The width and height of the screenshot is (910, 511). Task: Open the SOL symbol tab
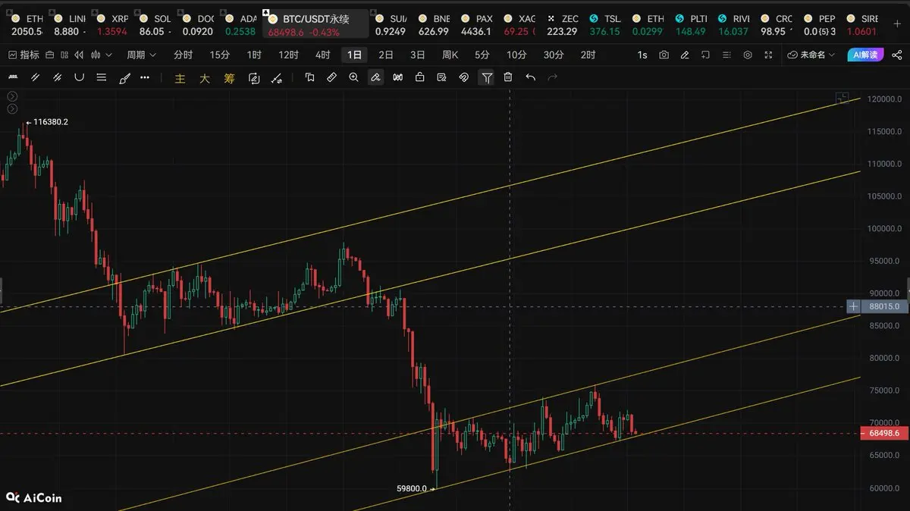click(155, 25)
